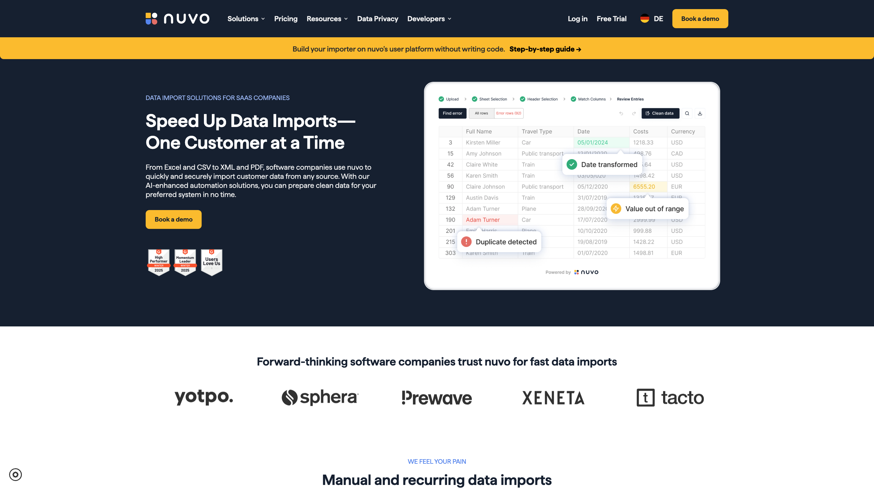Expand the Developers dropdown menu
Image resolution: width=874 pixels, height=491 pixels.
click(x=429, y=18)
